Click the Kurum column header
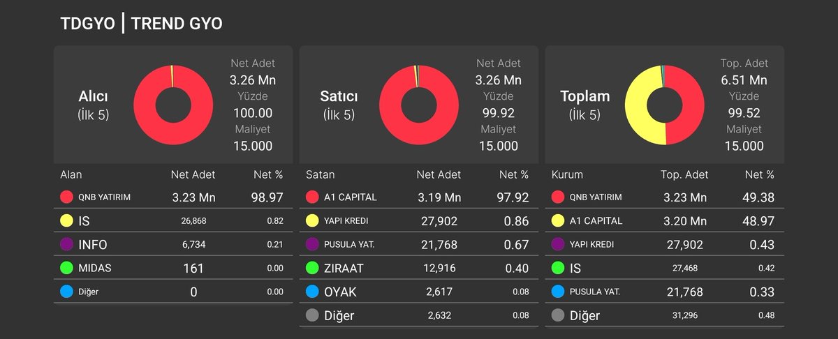The image size is (838, 339). [x=567, y=174]
